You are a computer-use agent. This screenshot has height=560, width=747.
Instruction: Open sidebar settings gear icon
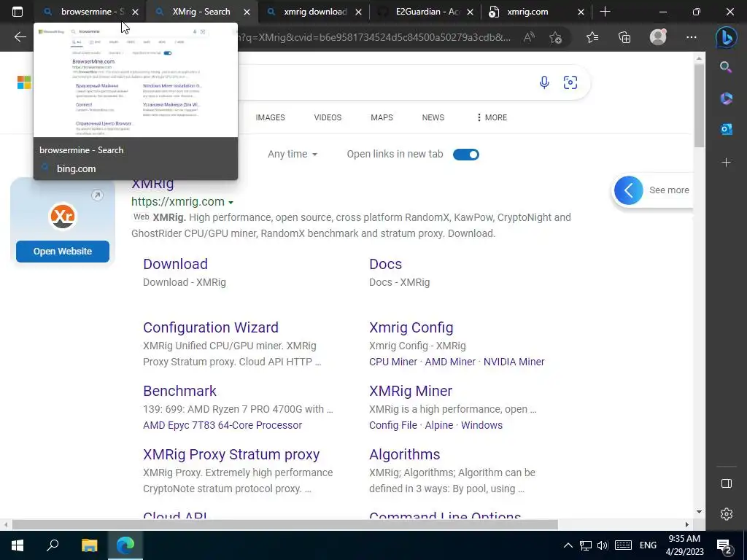tap(726, 514)
